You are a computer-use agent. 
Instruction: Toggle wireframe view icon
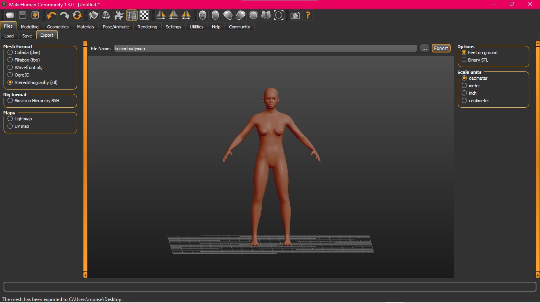[x=106, y=15]
